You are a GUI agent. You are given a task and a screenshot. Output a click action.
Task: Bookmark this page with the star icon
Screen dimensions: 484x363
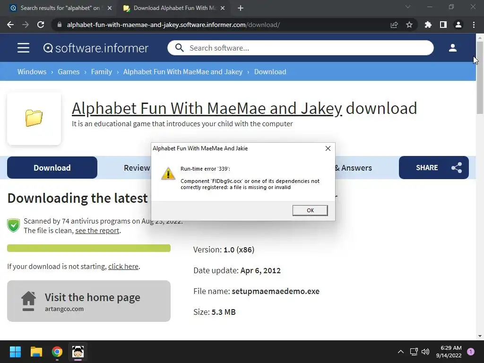point(409,25)
